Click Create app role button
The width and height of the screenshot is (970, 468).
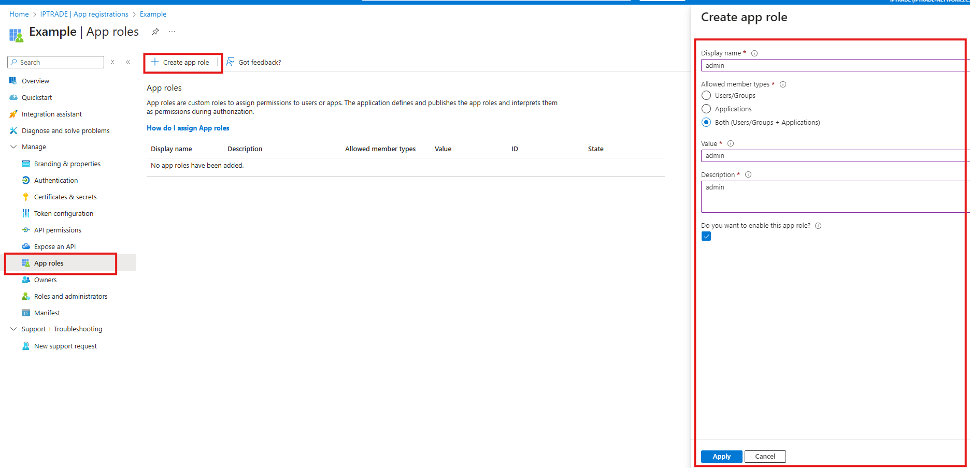point(181,62)
